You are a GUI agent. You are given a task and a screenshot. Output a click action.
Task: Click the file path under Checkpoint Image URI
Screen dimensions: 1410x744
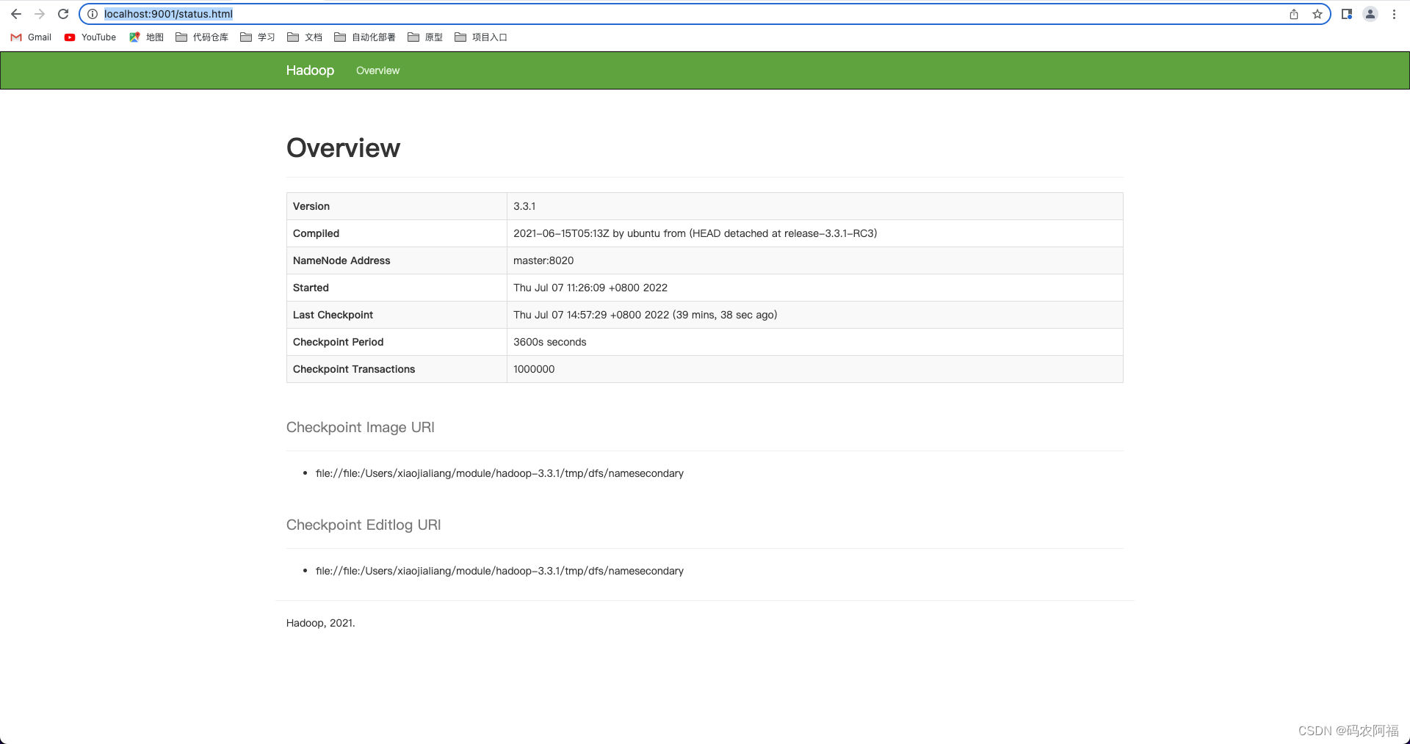point(499,473)
